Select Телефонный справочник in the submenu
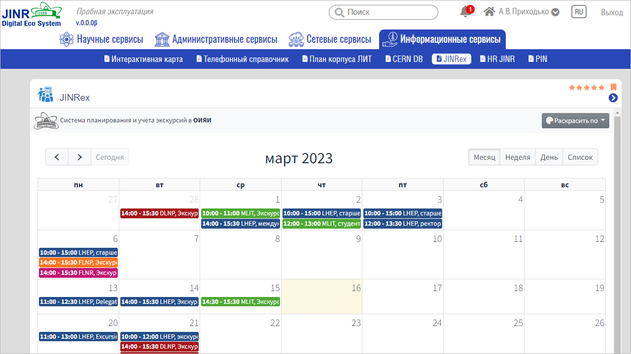This screenshot has height=354, width=631. 243,59
